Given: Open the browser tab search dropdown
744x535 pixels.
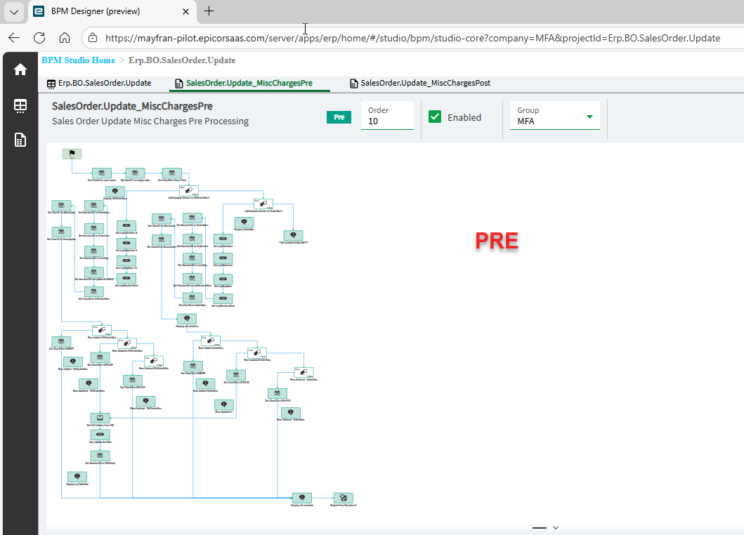Looking at the screenshot, I should tap(14, 12).
